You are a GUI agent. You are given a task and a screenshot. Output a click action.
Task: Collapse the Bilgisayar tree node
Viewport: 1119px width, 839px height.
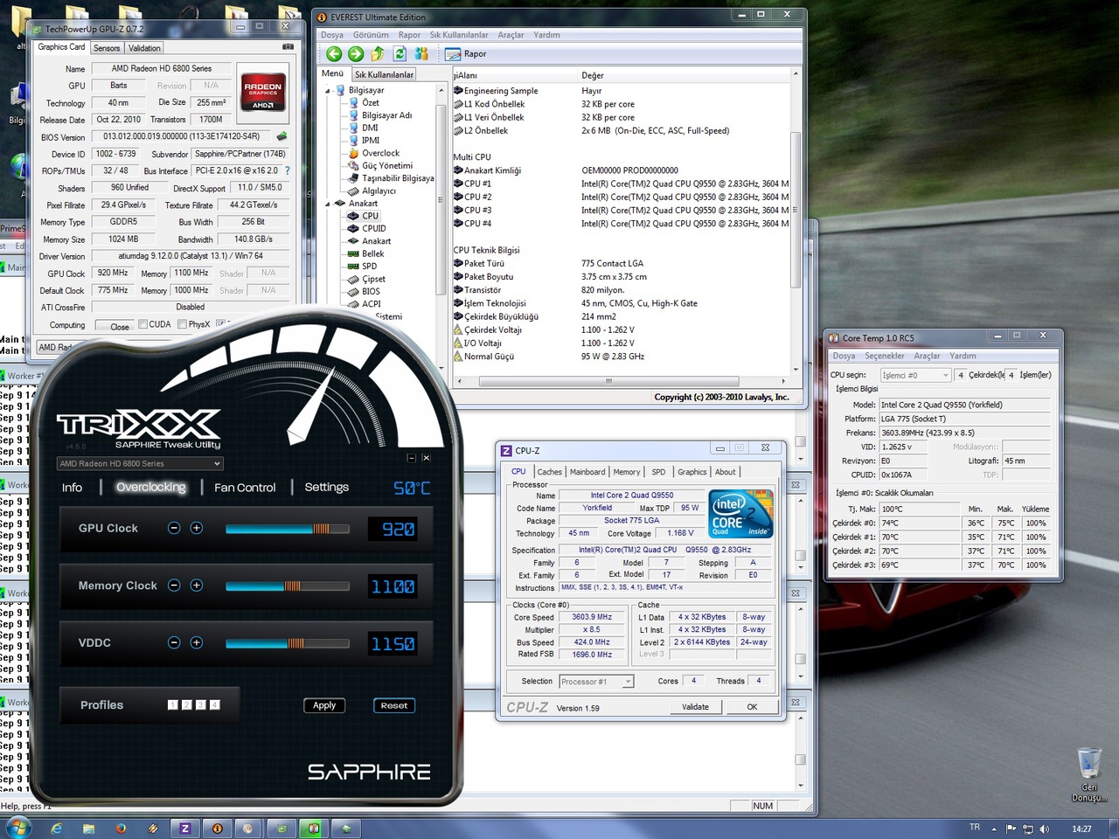click(x=328, y=90)
